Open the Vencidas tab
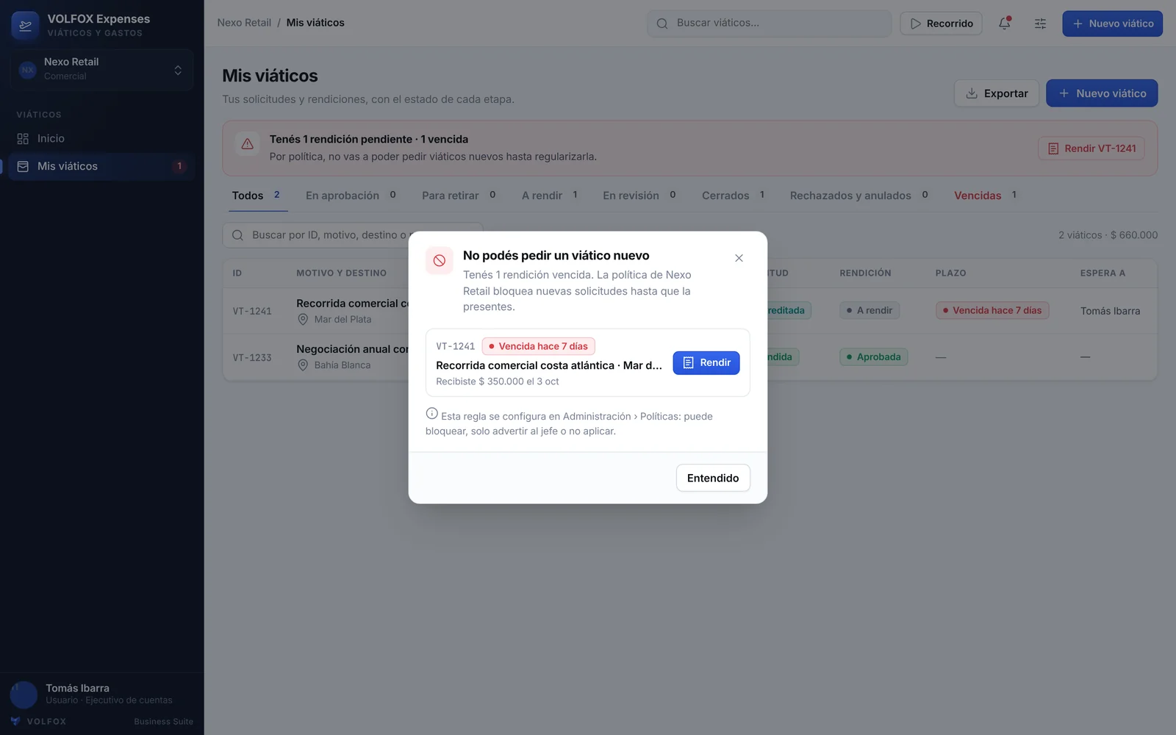The height and width of the screenshot is (735, 1176). pos(986,196)
